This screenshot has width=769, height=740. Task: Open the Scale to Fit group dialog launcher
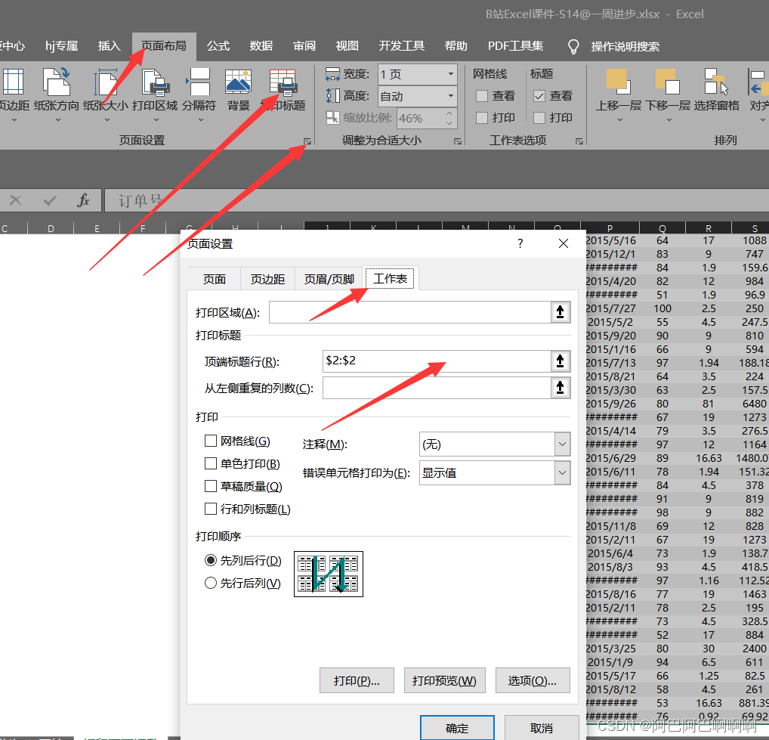coord(458,141)
